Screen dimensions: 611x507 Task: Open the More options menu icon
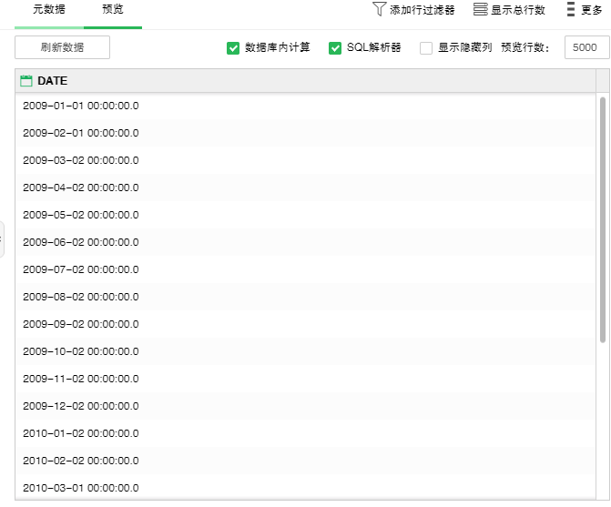point(571,9)
